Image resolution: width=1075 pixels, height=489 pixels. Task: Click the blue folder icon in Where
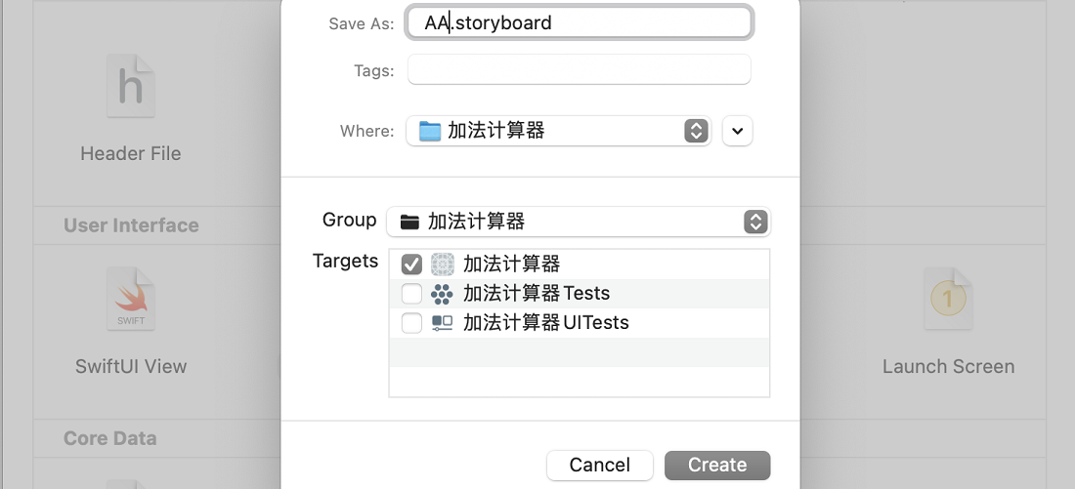(x=430, y=131)
